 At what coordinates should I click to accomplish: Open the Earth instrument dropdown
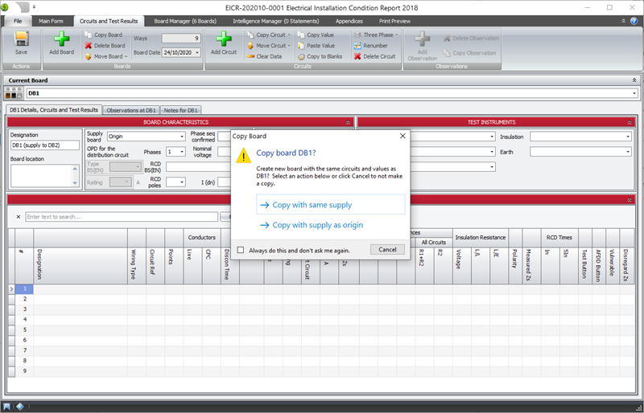coord(628,152)
